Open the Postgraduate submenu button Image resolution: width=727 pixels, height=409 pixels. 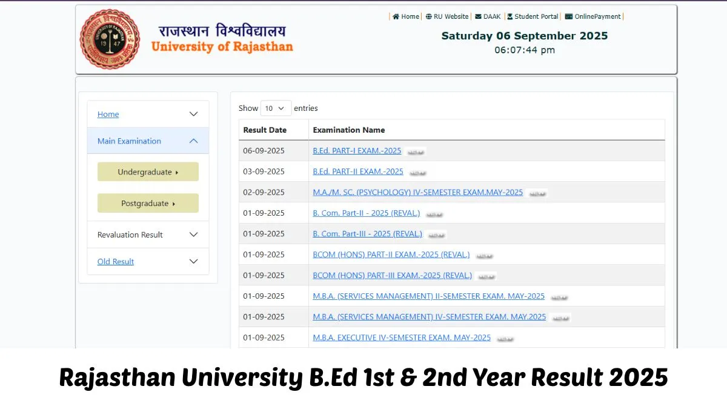click(148, 203)
